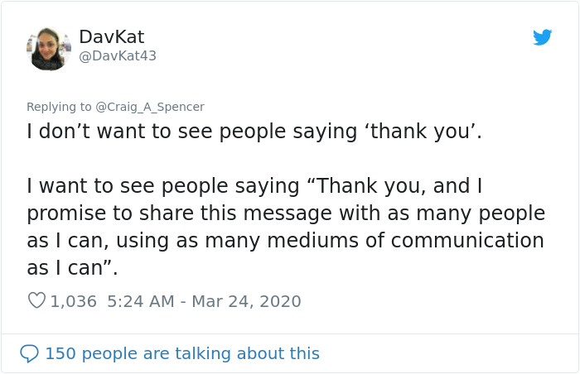Click the phrase "Thank you, and I"
The width and height of the screenshot is (580, 374).
click(x=399, y=186)
